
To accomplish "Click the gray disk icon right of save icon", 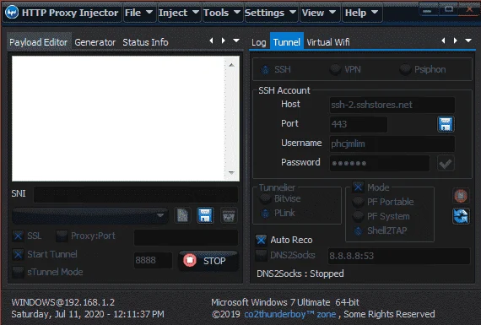I will 229,215.
